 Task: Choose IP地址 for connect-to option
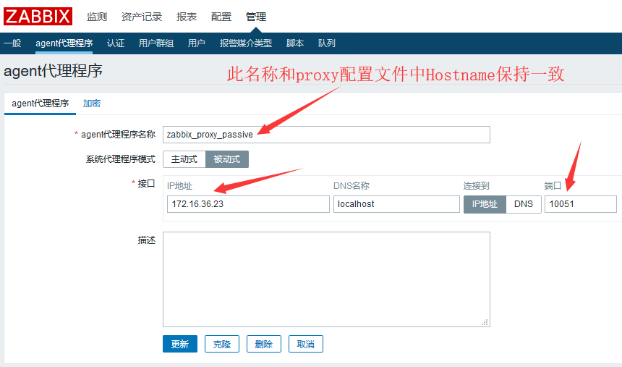point(485,204)
